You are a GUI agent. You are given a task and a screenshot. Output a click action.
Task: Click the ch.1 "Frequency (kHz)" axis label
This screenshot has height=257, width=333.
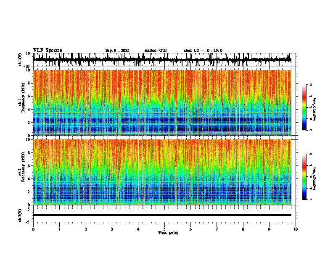(23, 97)
